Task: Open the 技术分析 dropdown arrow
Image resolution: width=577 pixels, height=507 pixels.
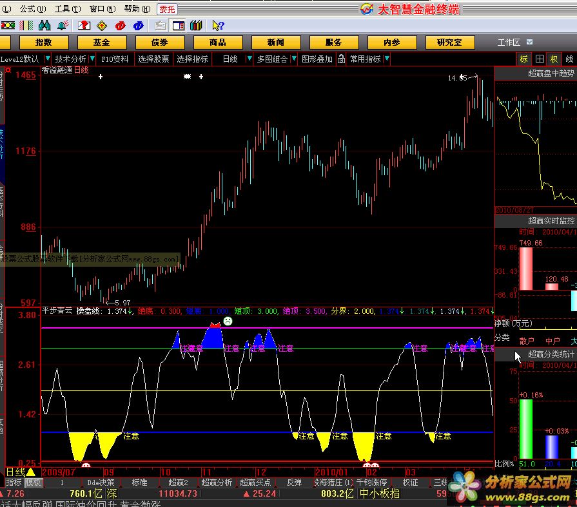Action: (92, 59)
